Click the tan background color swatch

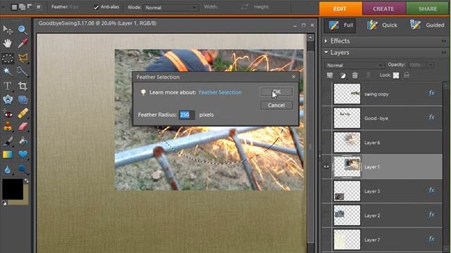(26, 198)
